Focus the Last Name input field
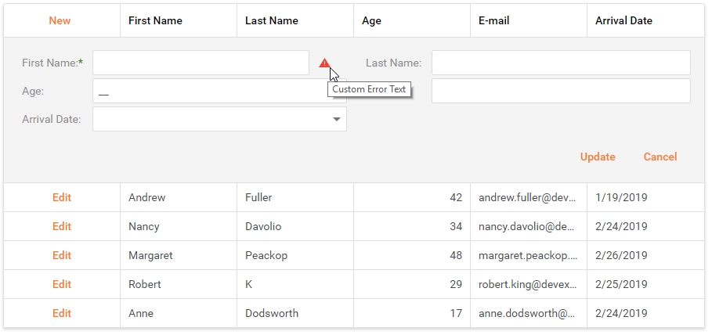Image resolution: width=712 pixels, height=335 pixels. click(561, 63)
